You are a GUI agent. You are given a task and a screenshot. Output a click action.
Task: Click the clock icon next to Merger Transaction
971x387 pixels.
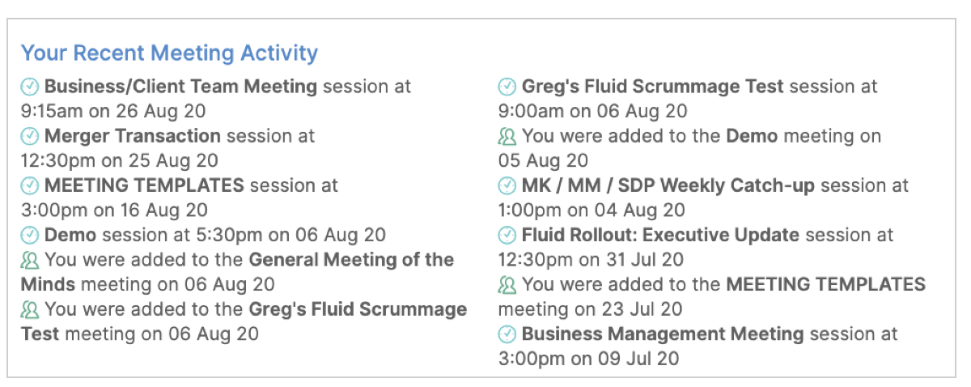pos(30,136)
